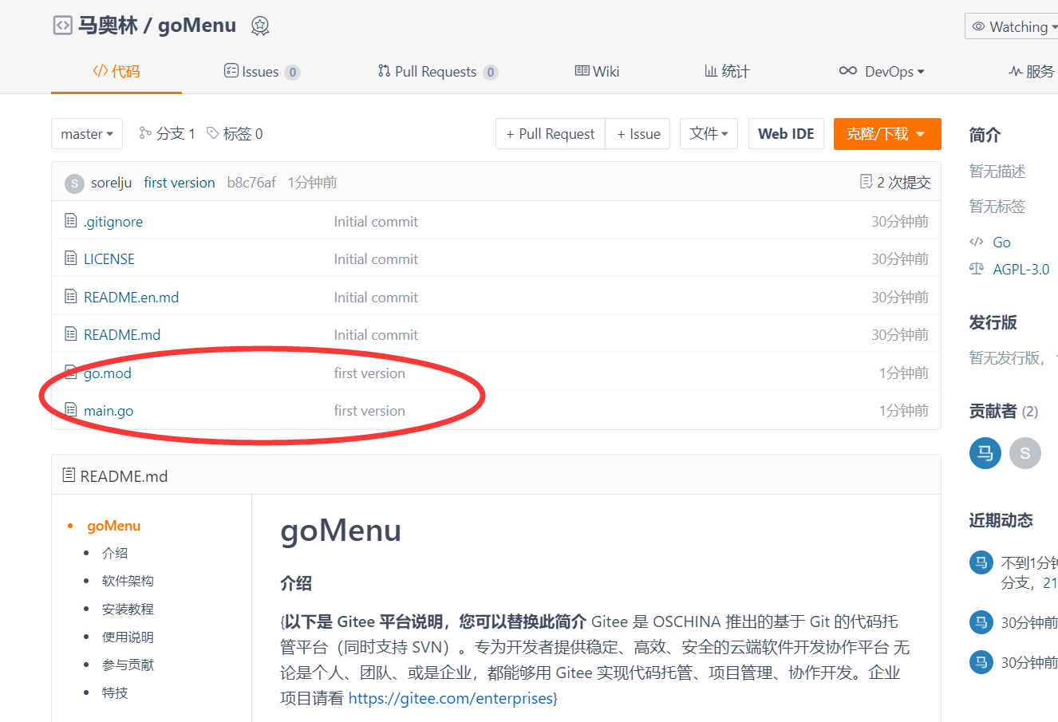Open the goMenu repository title link

[197, 26]
